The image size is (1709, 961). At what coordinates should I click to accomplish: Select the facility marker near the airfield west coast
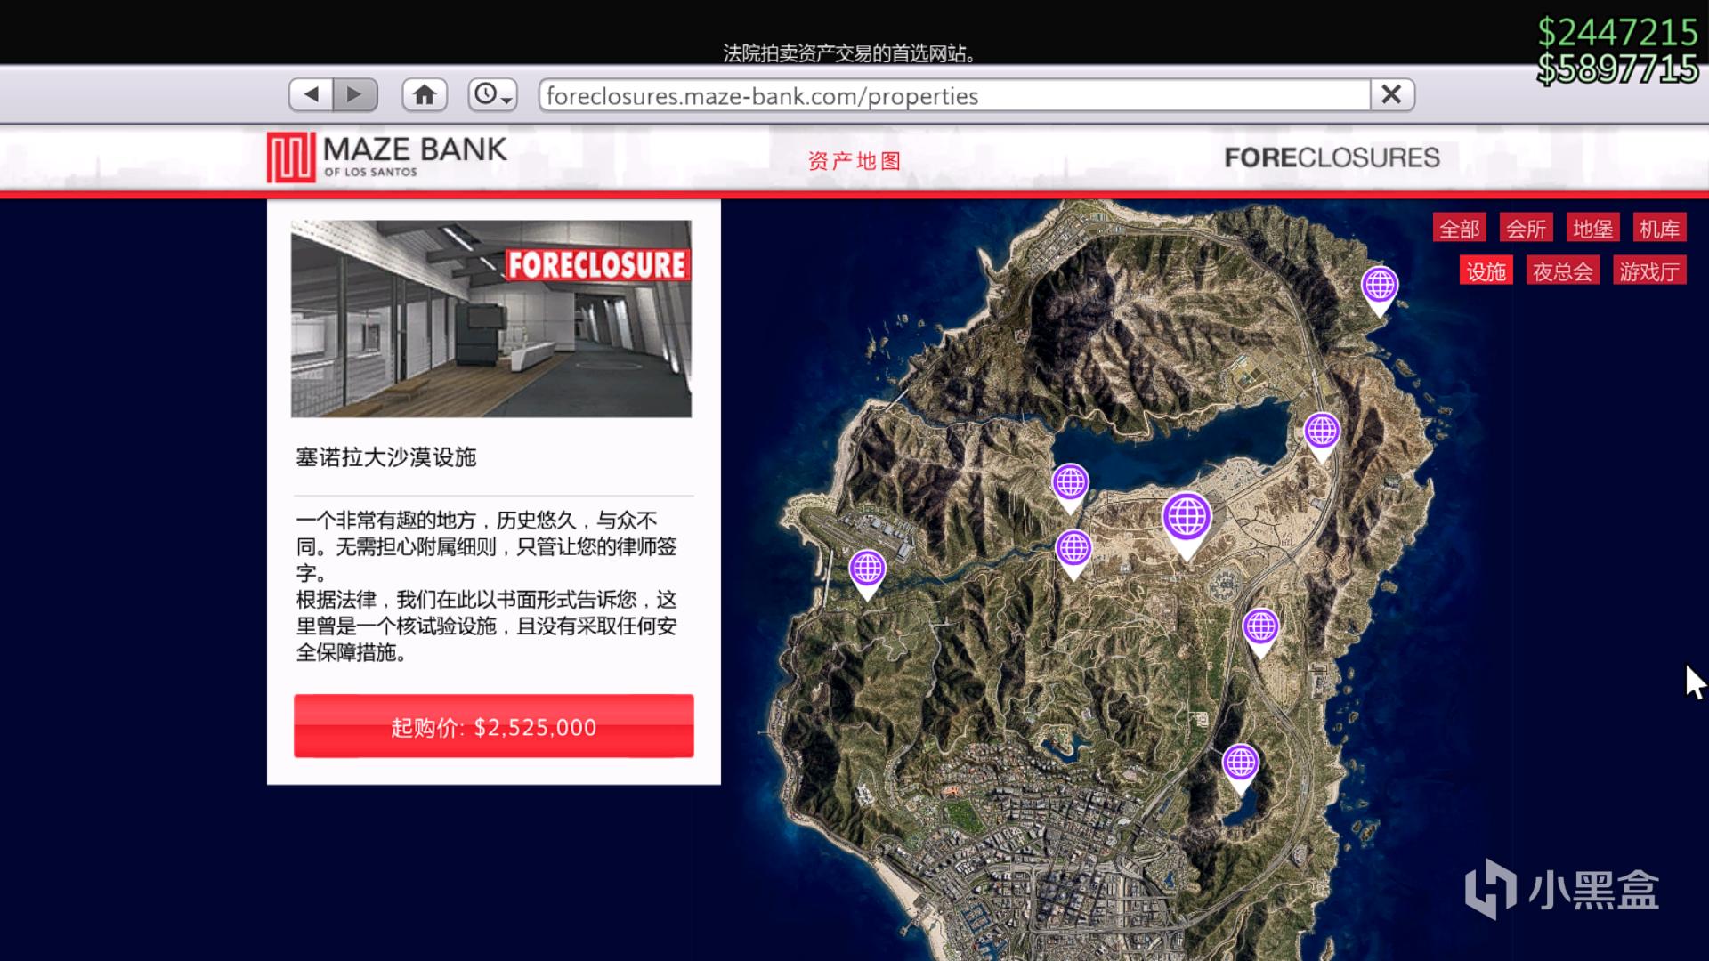tap(867, 569)
